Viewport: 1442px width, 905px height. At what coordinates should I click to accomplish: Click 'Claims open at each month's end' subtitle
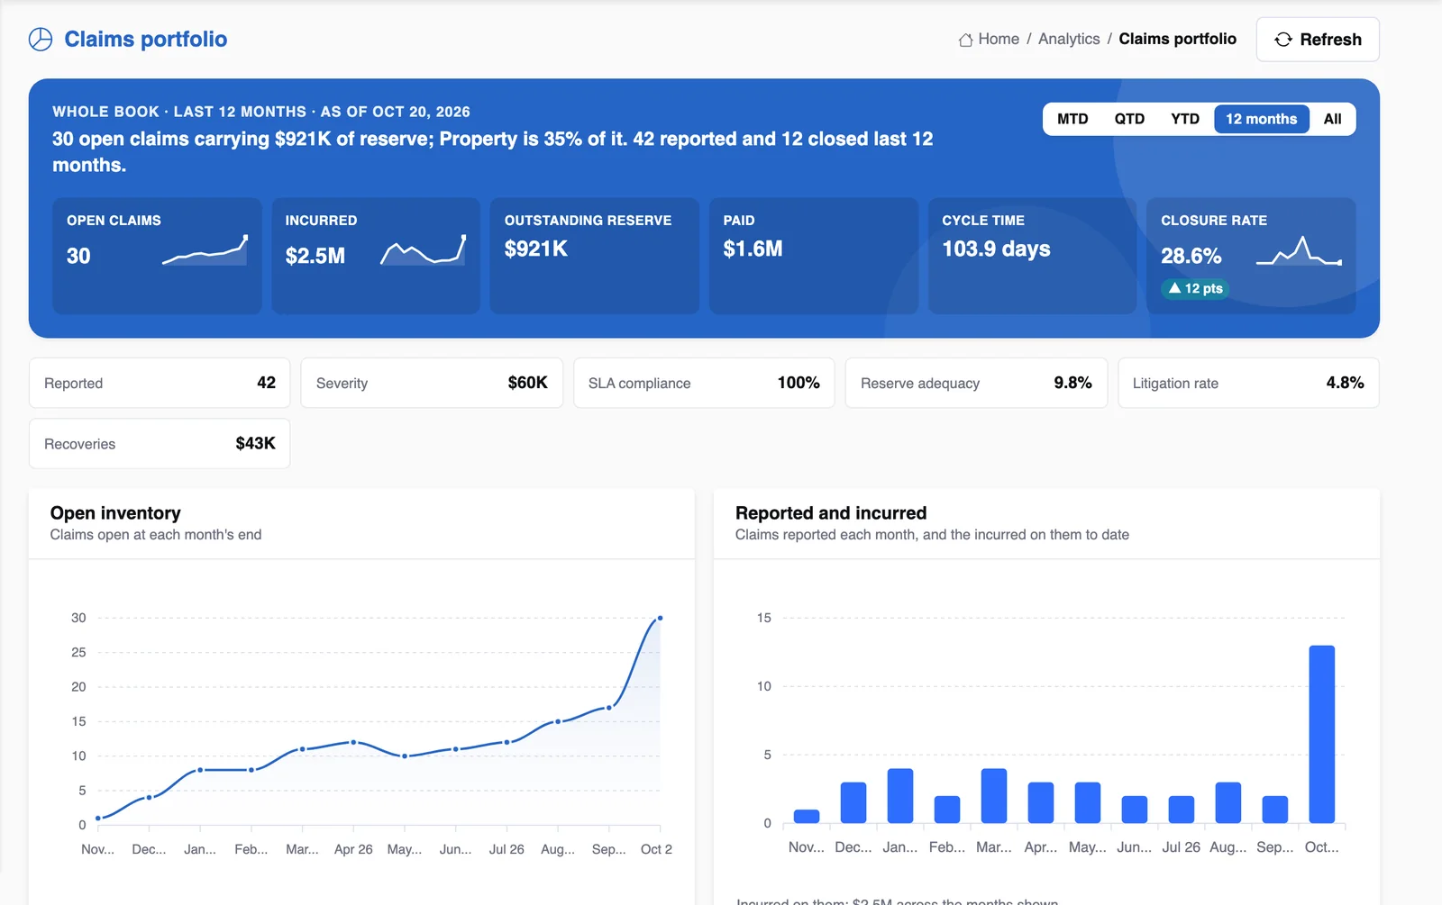[x=156, y=535]
